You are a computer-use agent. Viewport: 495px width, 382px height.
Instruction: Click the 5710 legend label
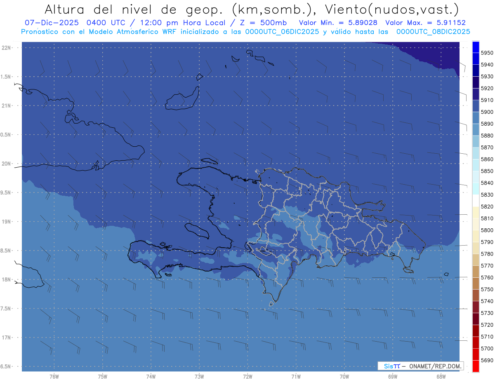pyautogui.click(x=487, y=337)
